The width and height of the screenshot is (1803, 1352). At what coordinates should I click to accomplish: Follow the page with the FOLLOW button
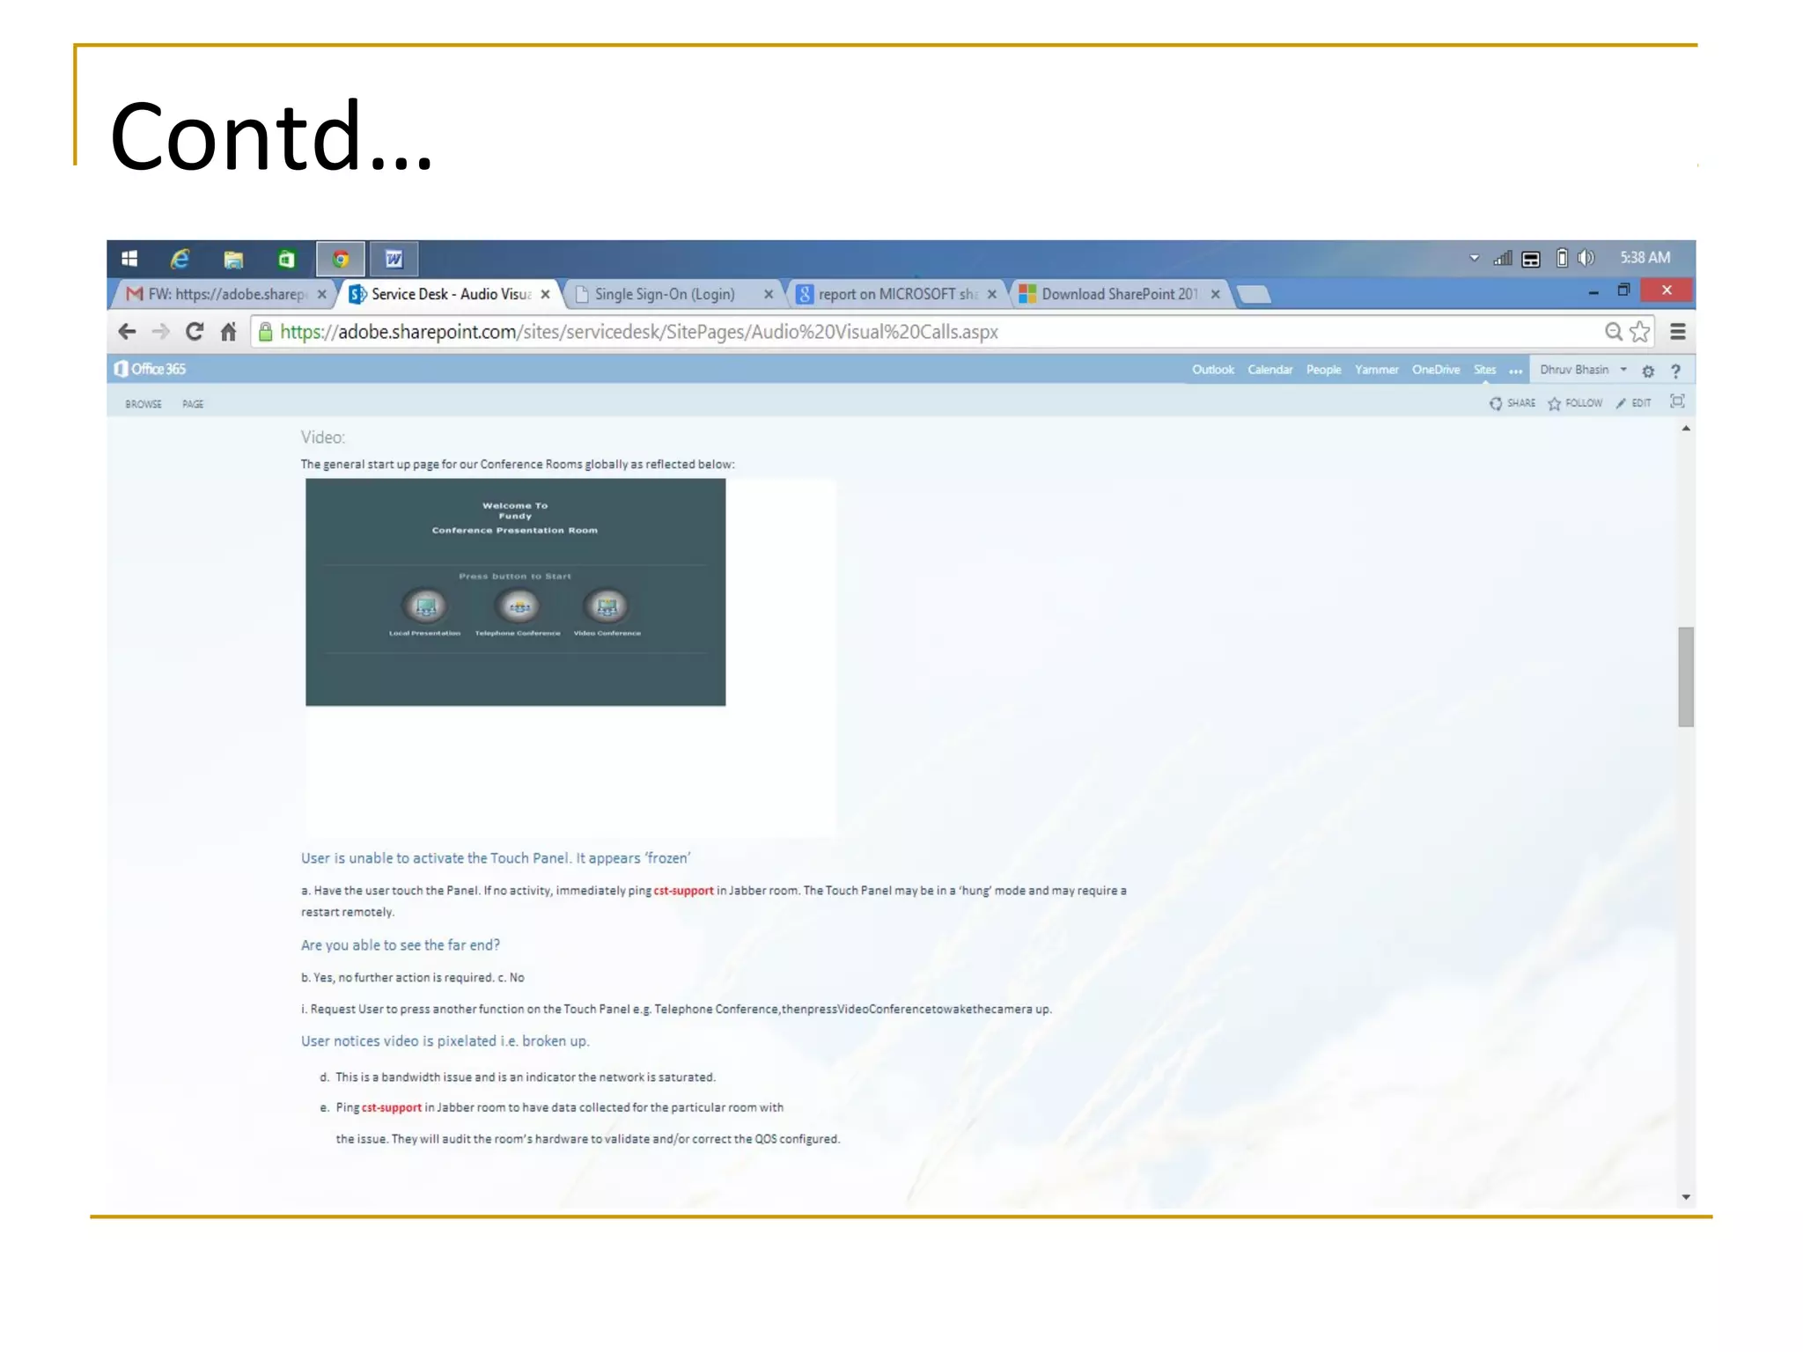tap(1576, 403)
